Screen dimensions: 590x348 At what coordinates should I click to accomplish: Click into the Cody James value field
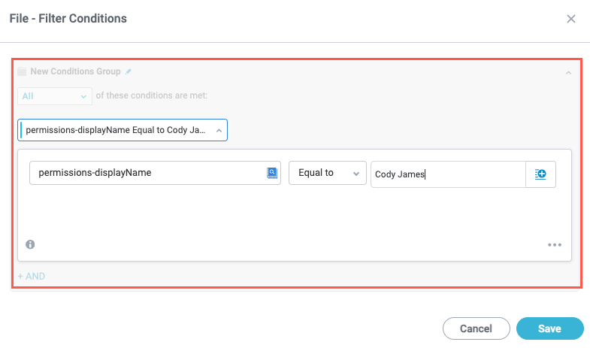pos(447,174)
